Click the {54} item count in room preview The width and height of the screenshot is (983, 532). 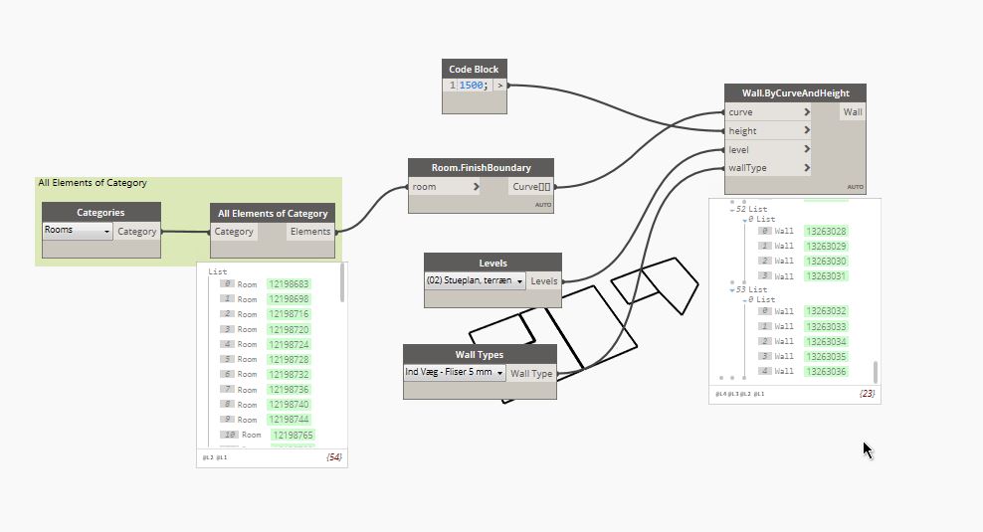[334, 457]
